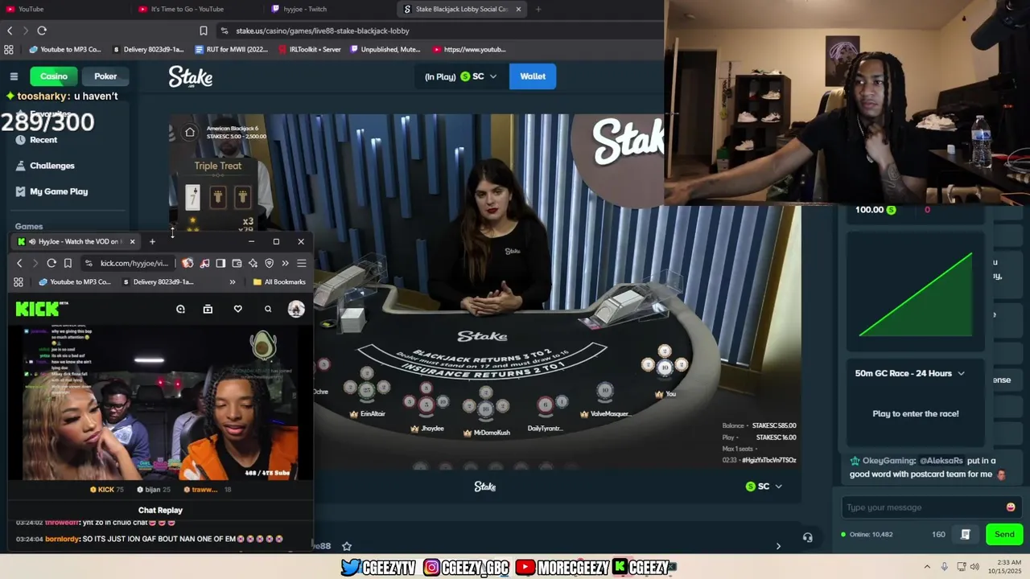Switch to Poker mode
The image size is (1030, 579).
click(105, 76)
